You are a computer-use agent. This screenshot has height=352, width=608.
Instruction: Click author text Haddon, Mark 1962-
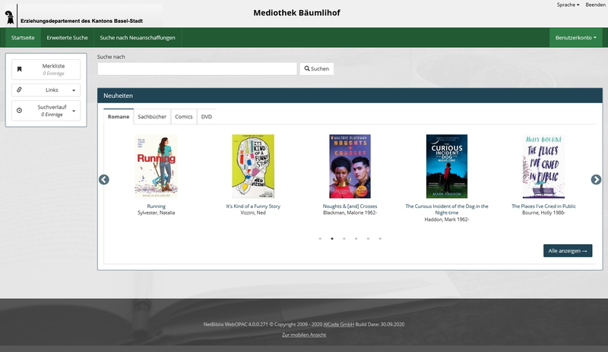click(x=447, y=219)
